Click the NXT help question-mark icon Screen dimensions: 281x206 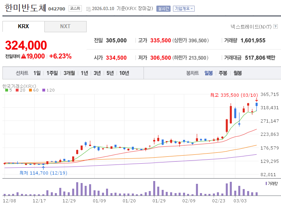(276, 27)
